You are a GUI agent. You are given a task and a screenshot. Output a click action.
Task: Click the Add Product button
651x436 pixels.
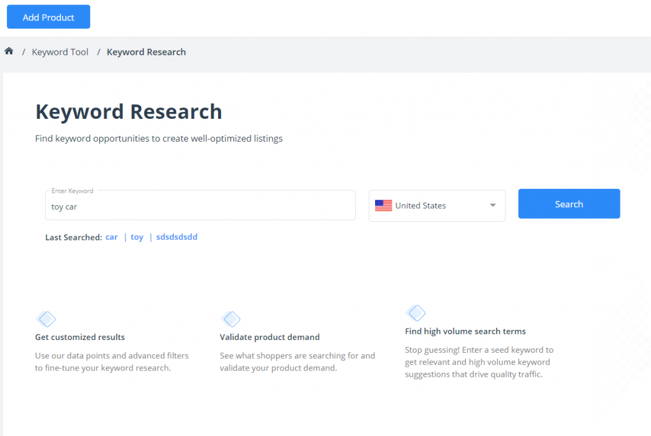pos(48,17)
